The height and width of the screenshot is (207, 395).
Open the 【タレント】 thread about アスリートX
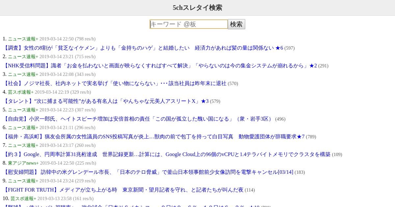tap(106, 101)
